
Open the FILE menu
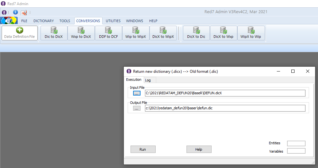coord(24,21)
